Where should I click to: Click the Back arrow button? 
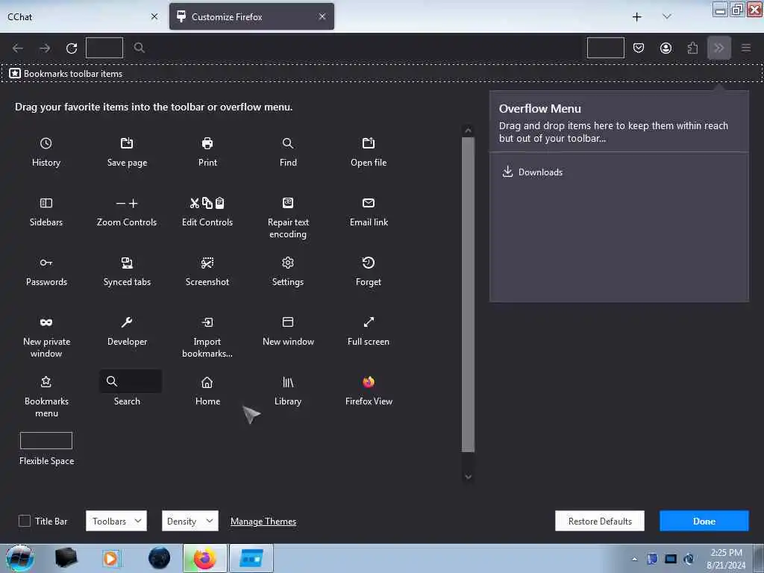(18, 48)
